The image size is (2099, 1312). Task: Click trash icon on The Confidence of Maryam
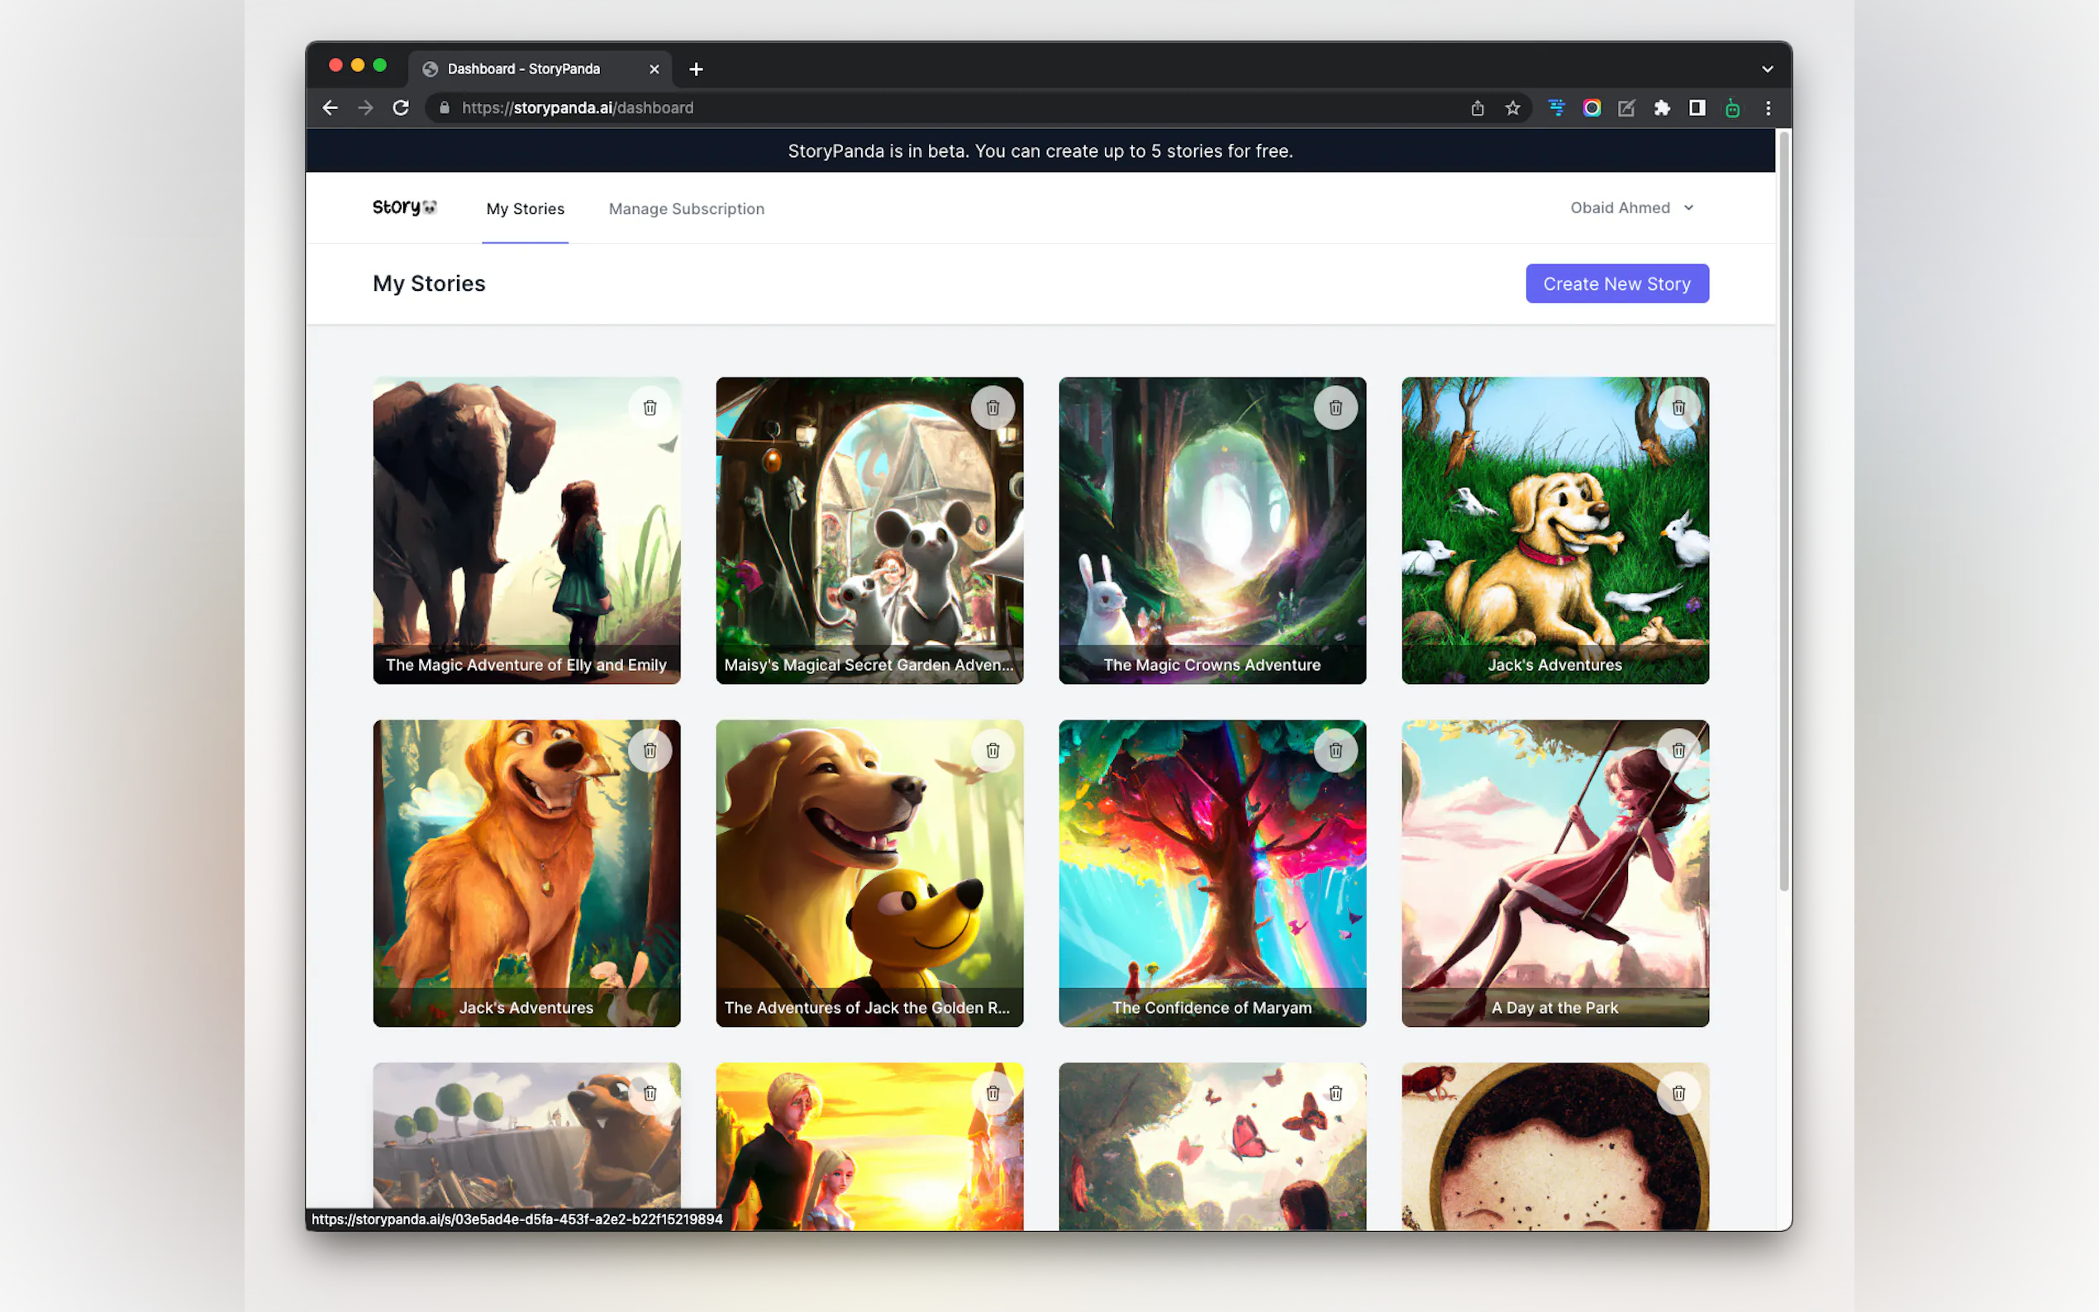[x=1335, y=750]
